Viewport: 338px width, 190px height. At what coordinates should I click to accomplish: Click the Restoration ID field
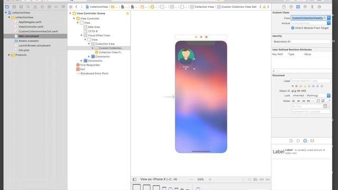tap(311, 42)
